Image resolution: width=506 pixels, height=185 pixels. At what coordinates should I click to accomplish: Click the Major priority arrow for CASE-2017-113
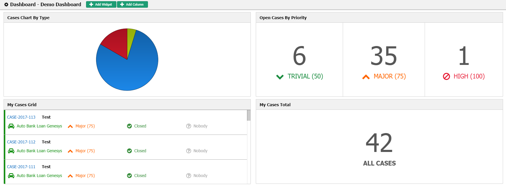tap(70, 126)
